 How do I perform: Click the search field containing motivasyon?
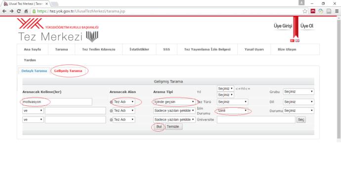pos(57,101)
